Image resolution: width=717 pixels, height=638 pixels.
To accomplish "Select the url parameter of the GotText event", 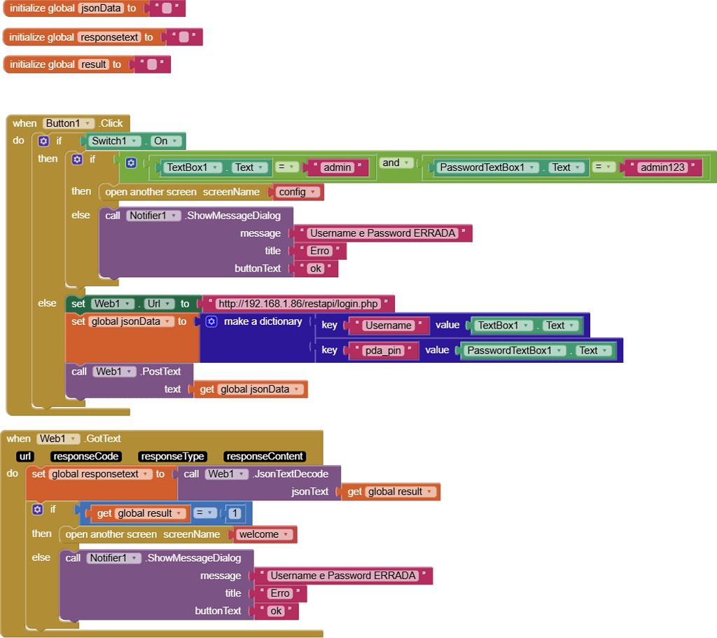I will pos(25,457).
